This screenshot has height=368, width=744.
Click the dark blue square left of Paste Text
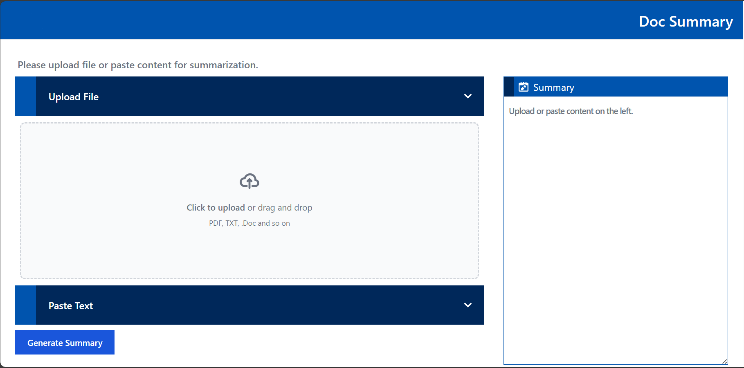click(25, 305)
